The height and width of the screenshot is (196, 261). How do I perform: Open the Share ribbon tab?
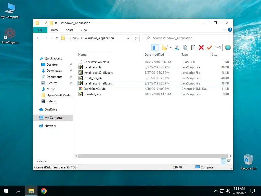[70, 30]
